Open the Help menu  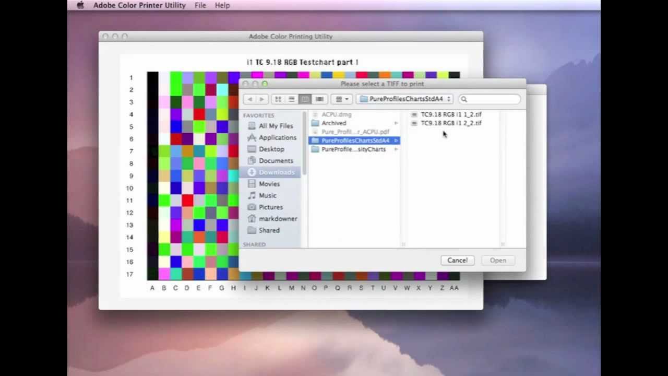point(222,5)
